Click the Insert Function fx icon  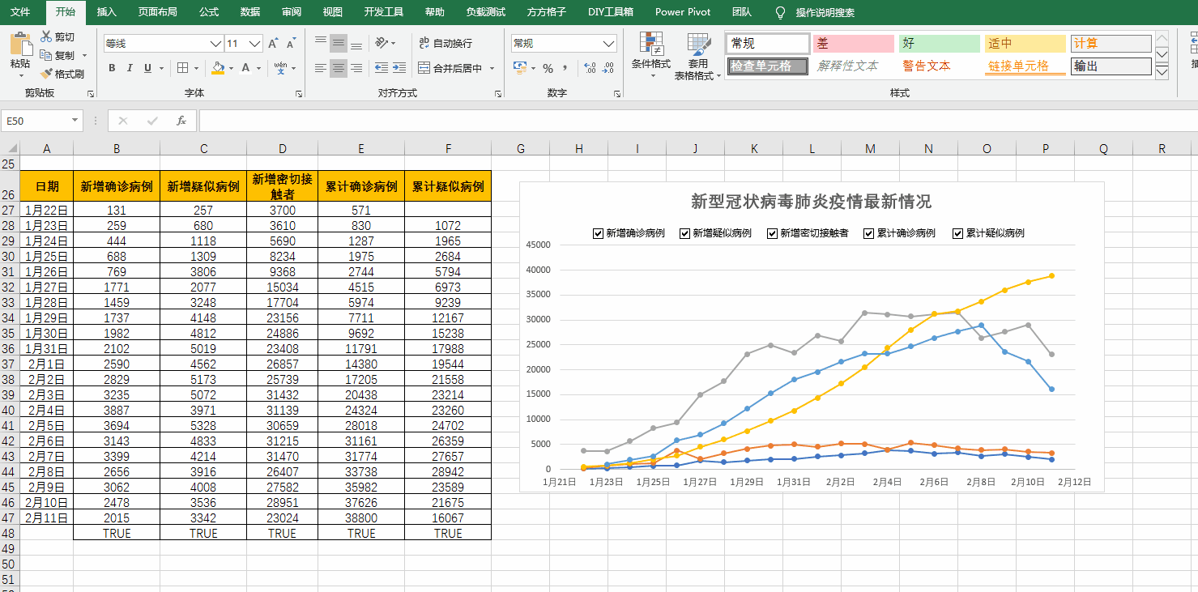181,121
